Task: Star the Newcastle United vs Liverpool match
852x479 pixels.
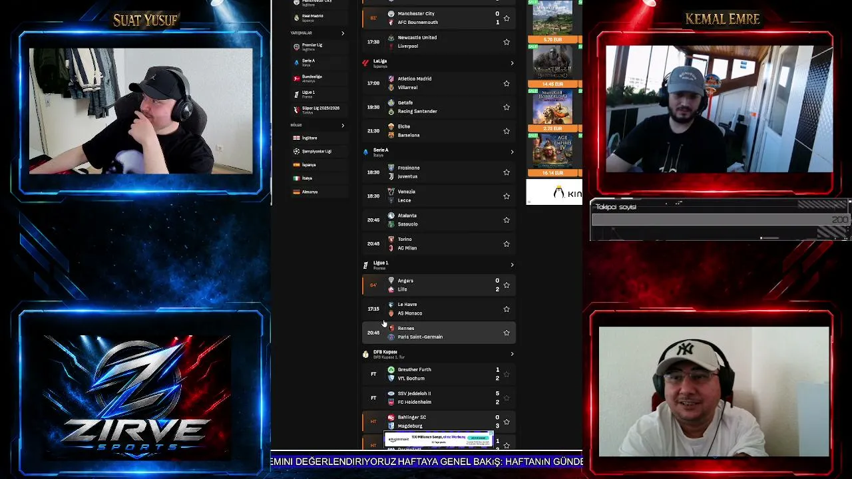Action: [x=507, y=42]
